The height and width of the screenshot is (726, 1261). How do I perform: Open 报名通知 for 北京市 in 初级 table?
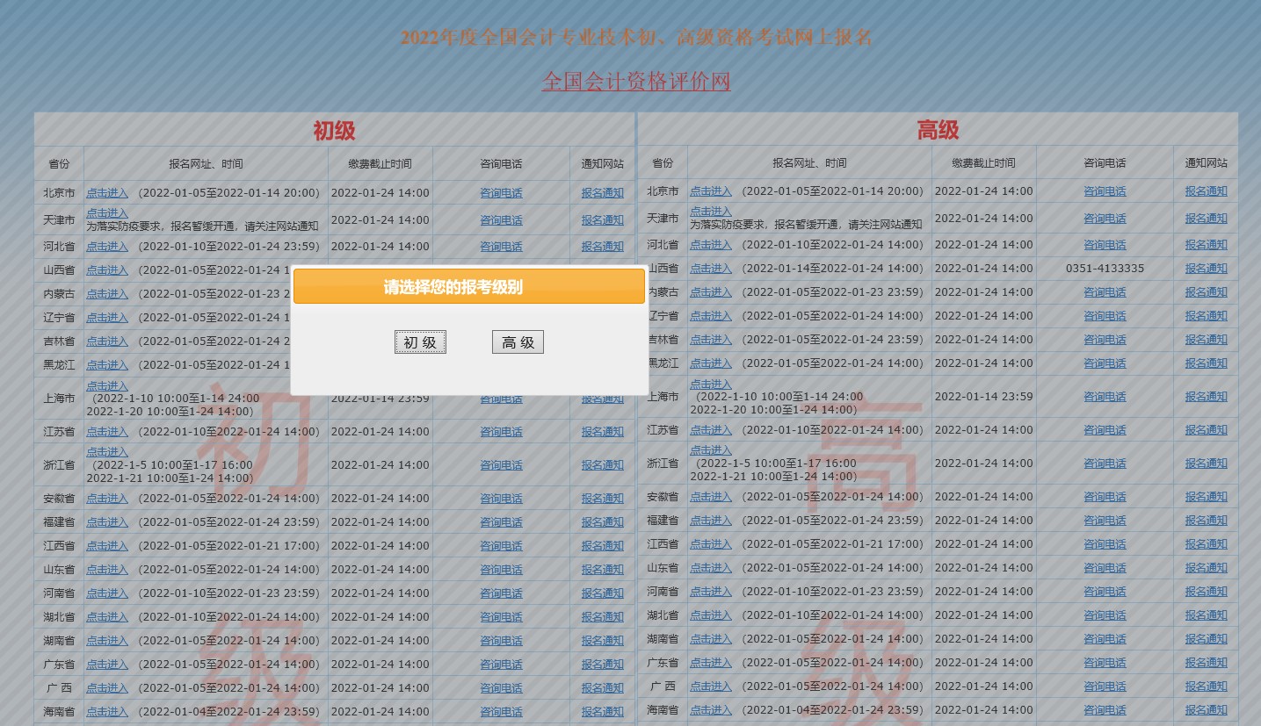pyautogui.click(x=602, y=193)
